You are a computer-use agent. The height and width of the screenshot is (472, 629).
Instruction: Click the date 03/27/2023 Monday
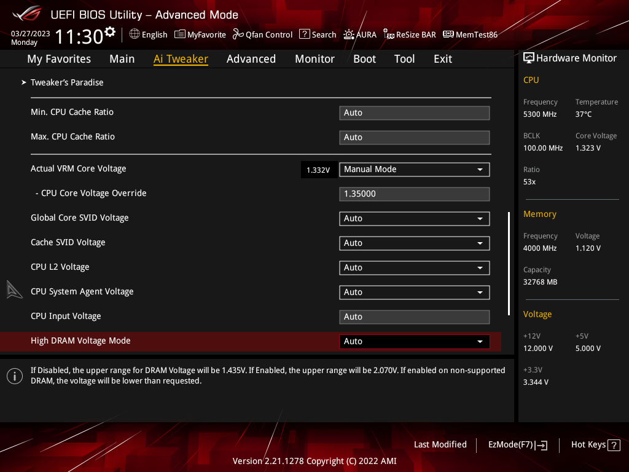[x=30, y=37]
